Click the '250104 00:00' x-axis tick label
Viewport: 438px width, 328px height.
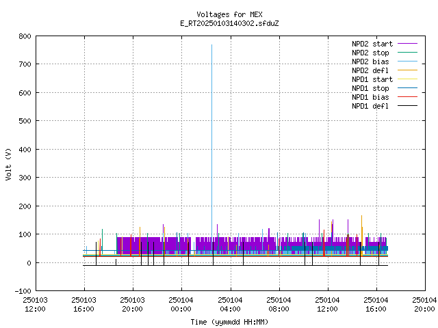(181, 305)
